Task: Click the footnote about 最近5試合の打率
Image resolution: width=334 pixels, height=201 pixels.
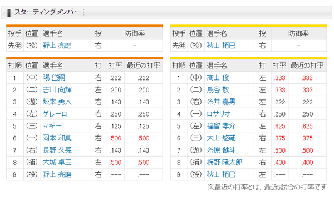Action: coord(267,187)
